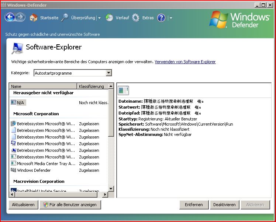Viewport: 276px width, 222px height.
Task: Sort by the Name column header
Action: 43,86
